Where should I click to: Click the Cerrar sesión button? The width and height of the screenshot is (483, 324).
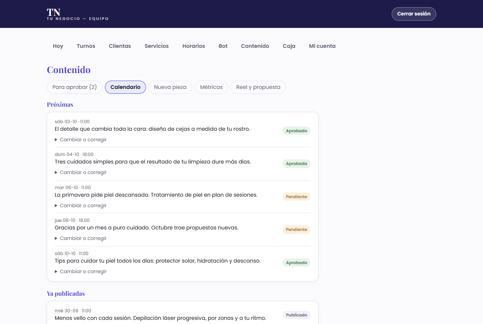click(414, 14)
